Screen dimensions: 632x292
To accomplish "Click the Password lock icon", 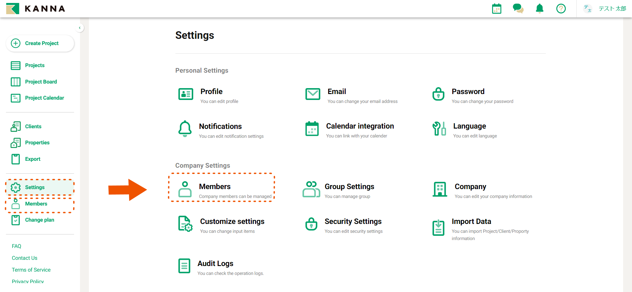I will click(x=438, y=94).
